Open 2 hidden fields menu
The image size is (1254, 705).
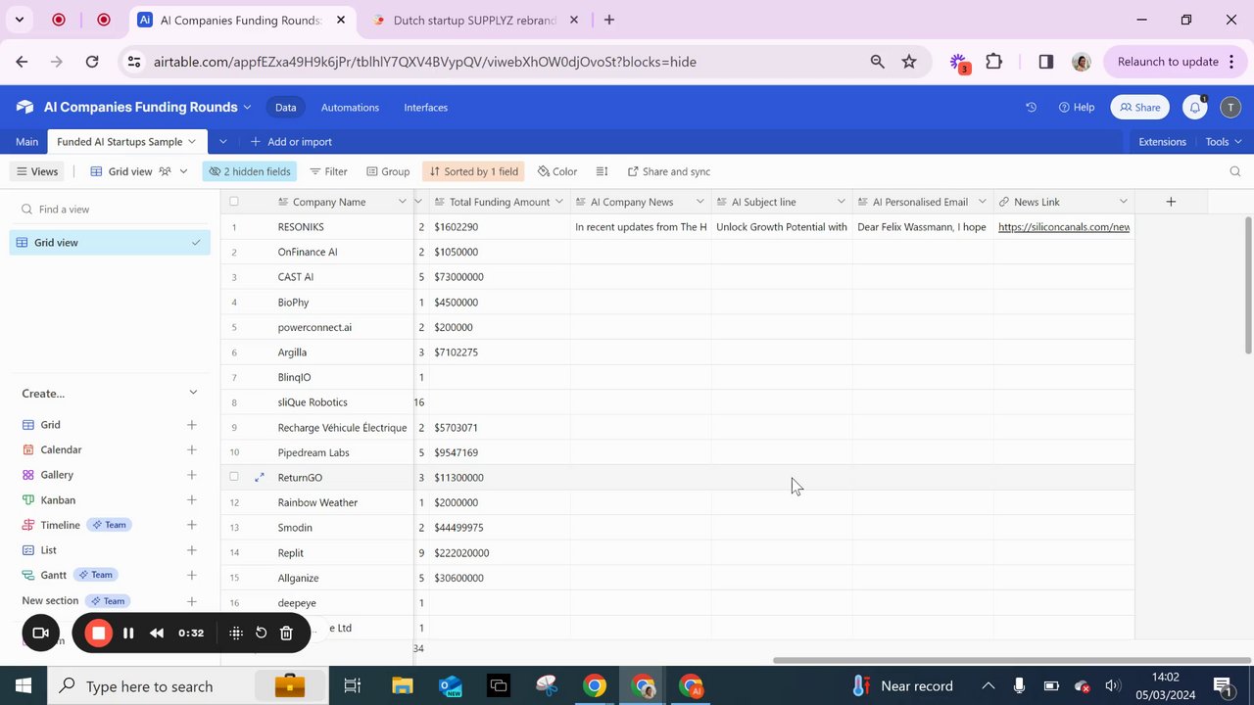click(x=250, y=171)
